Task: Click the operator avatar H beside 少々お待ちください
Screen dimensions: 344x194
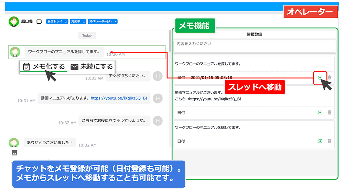Action: (x=158, y=76)
